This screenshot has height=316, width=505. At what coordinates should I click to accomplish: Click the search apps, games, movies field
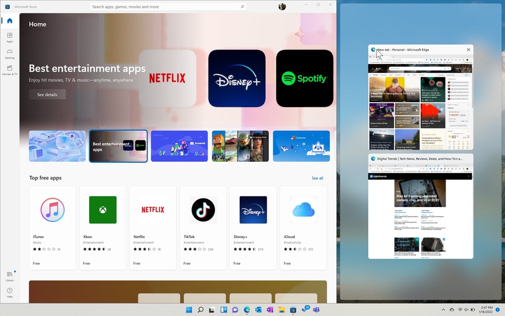168,6
